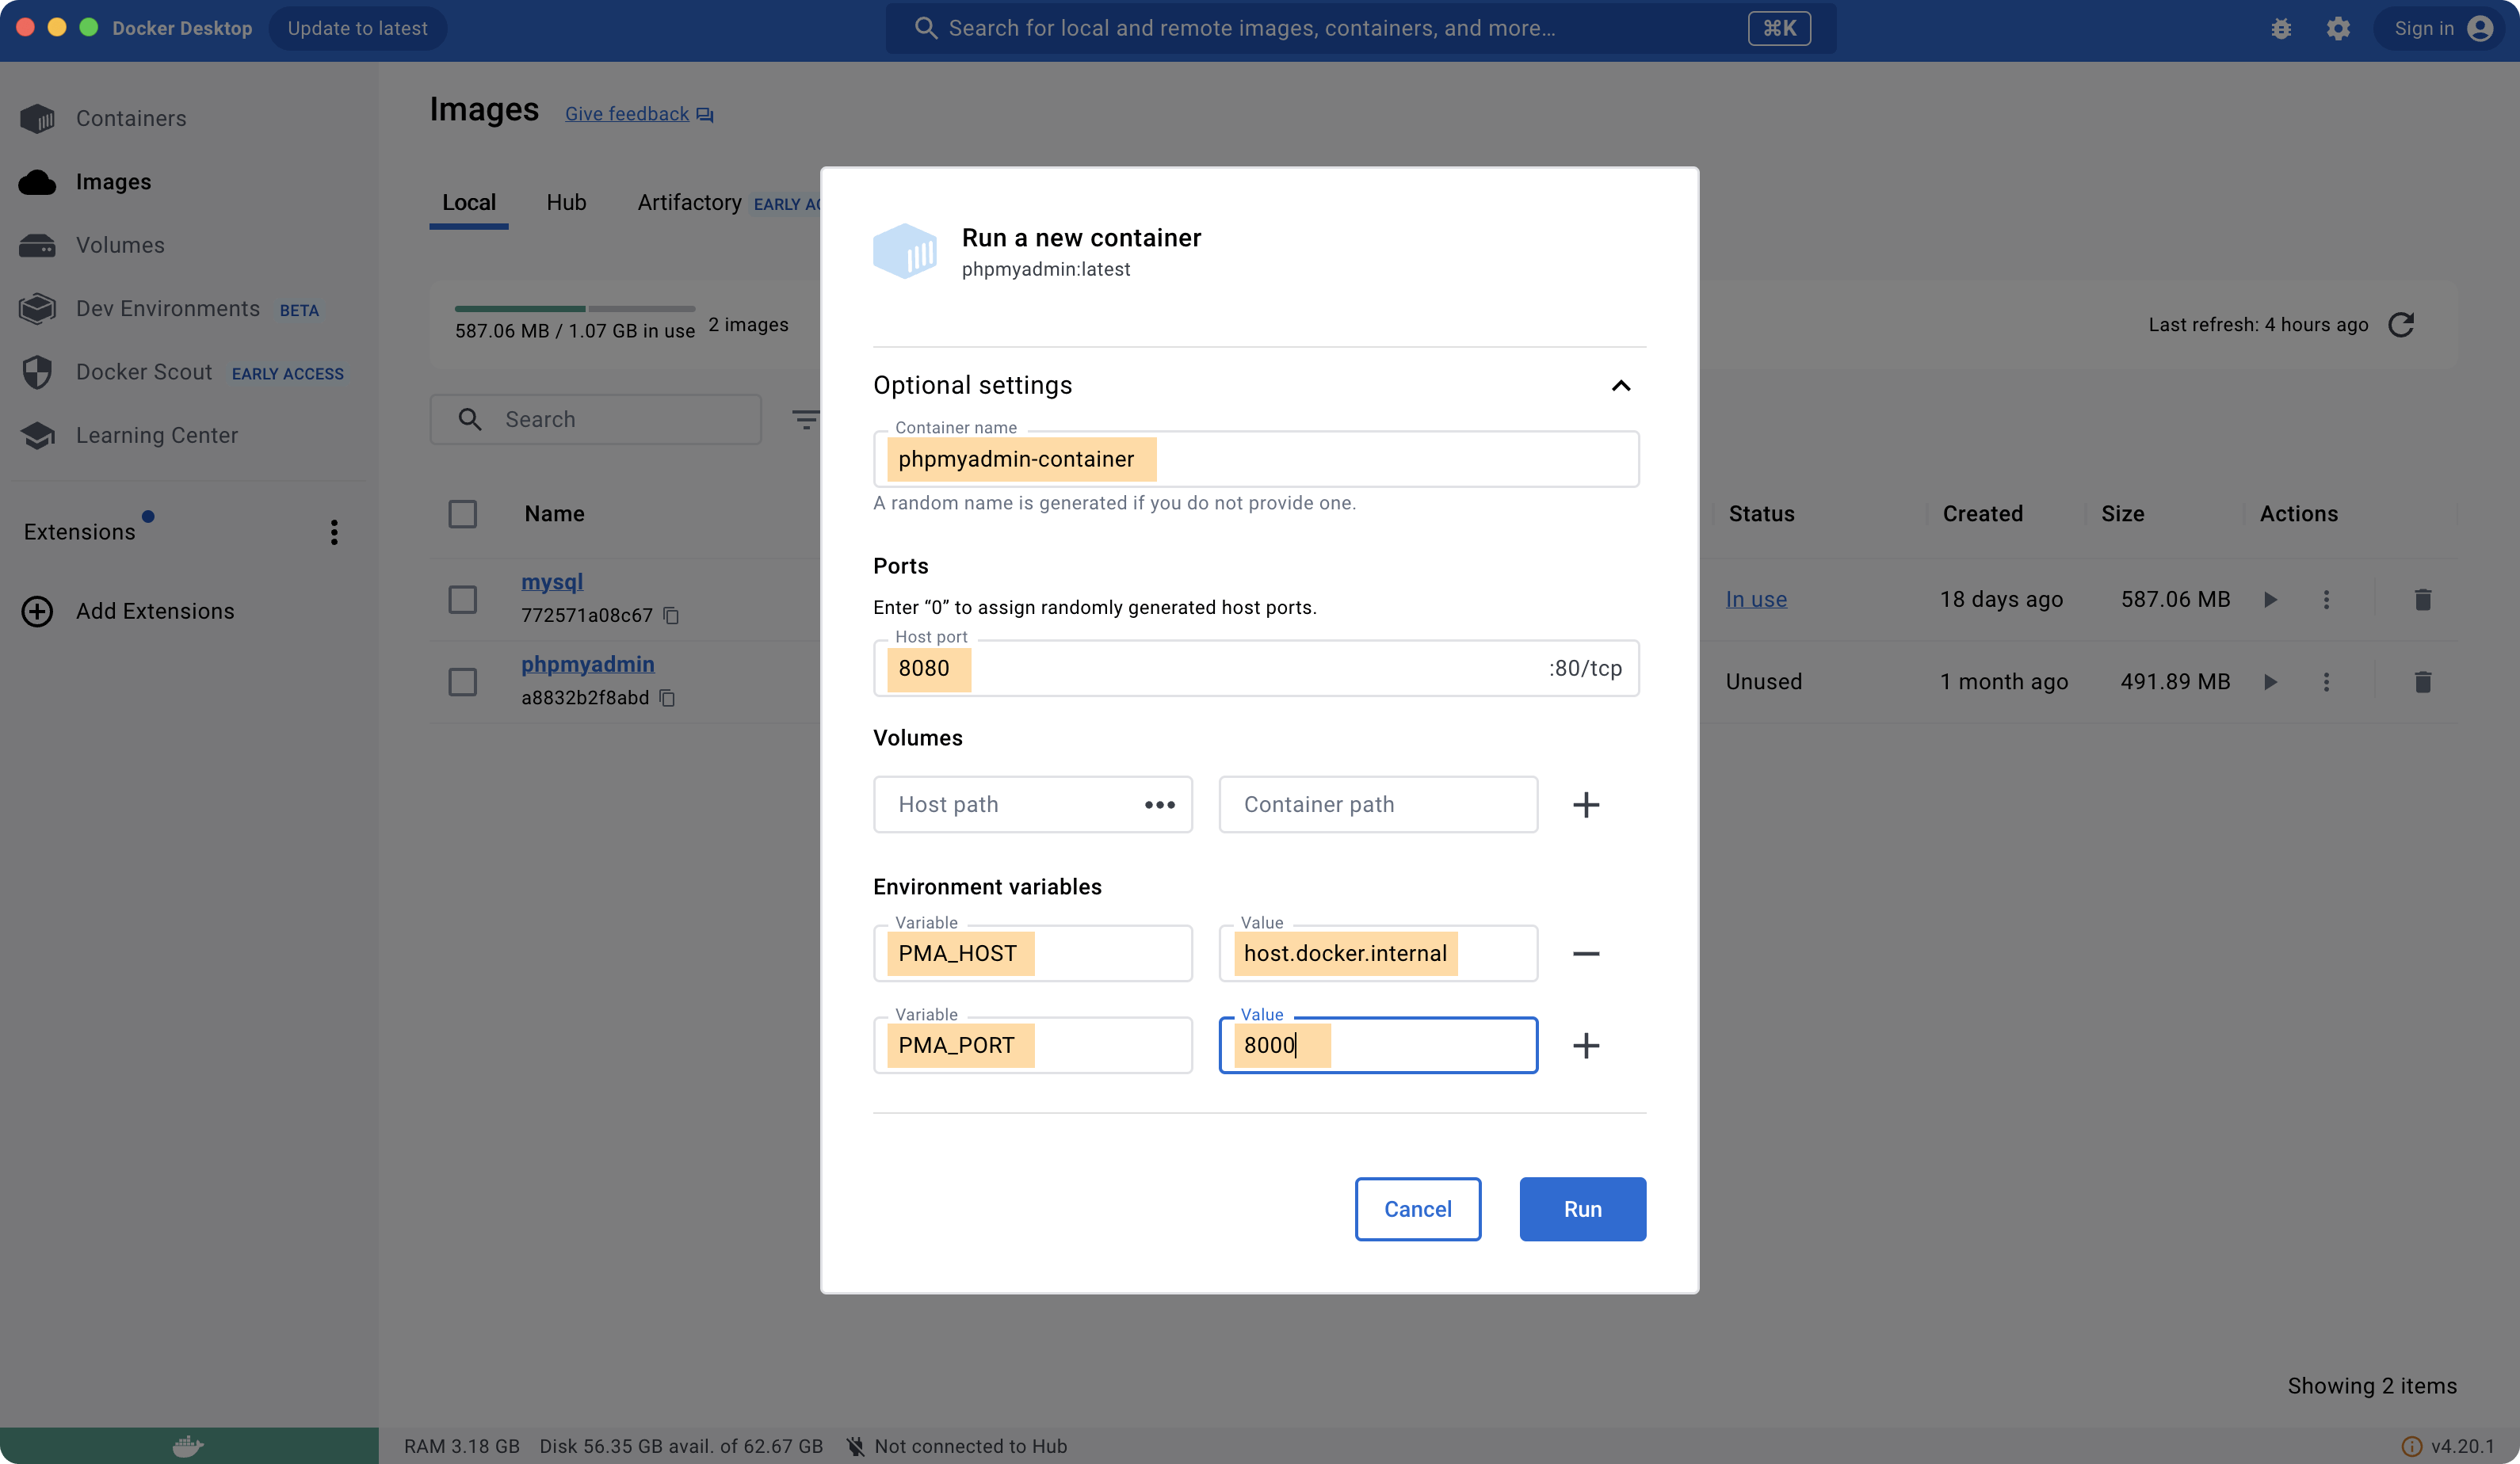This screenshot has width=2520, height=1464.
Task: Sort by the Name column header
Action: click(554, 514)
